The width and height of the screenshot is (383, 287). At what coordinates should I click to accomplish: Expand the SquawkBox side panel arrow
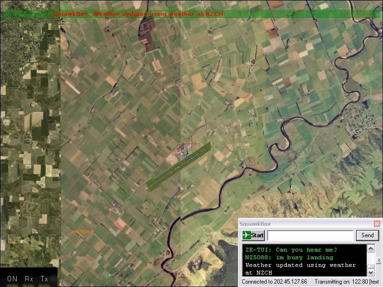point(379,261)
